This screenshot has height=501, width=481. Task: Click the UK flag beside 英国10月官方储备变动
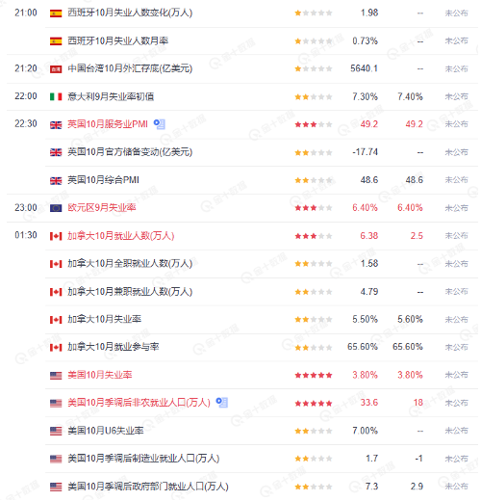click(x=56, y=152)
